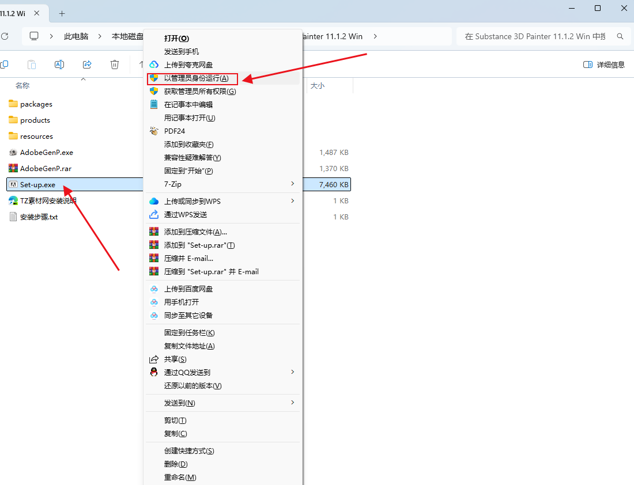
Task: Click the 此电脑 breadcrumb segment
Action: 76,36
